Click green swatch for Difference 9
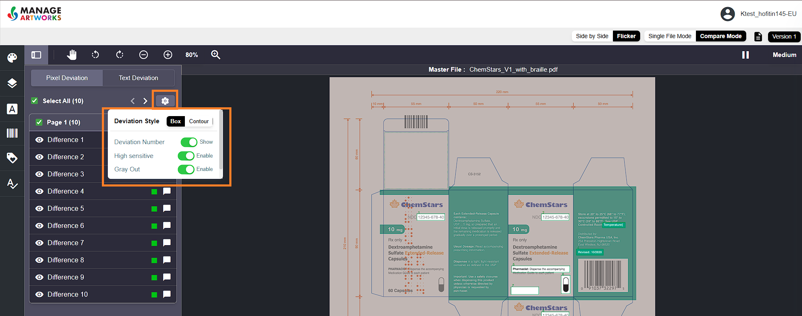The image size is (802, 316). coord(154,277)
